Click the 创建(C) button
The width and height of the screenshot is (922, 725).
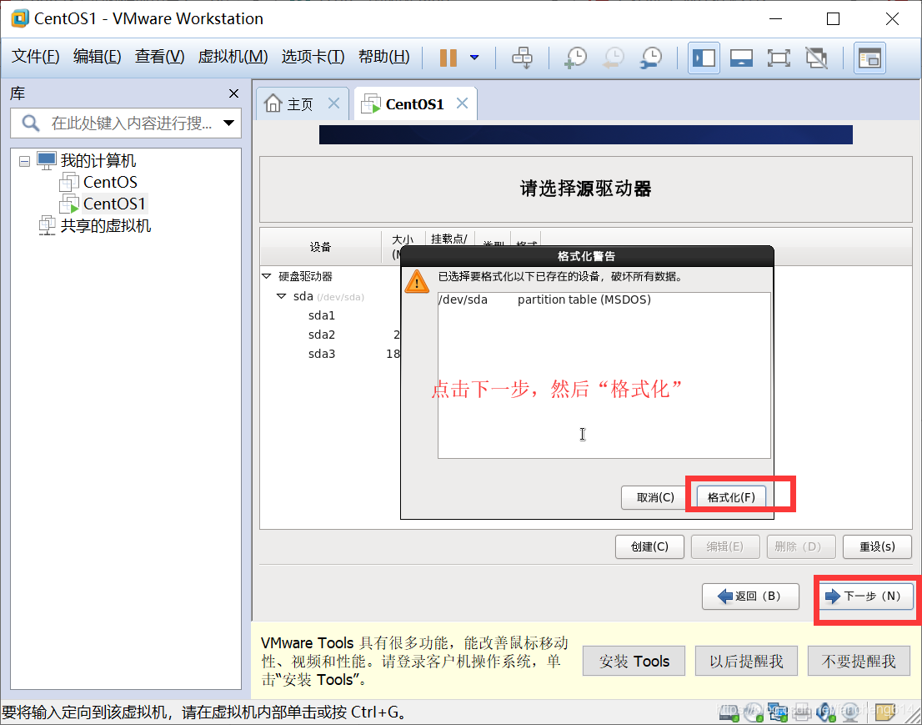tap(649, 546)
